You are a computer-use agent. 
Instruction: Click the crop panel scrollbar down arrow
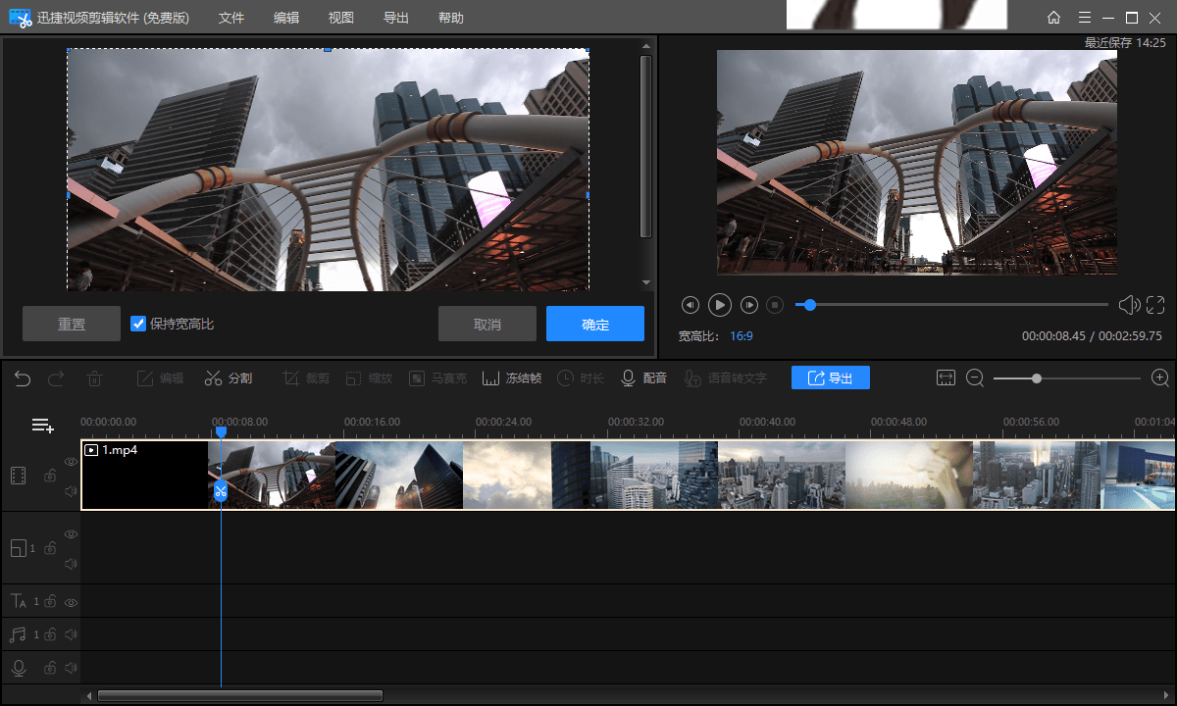645,283
